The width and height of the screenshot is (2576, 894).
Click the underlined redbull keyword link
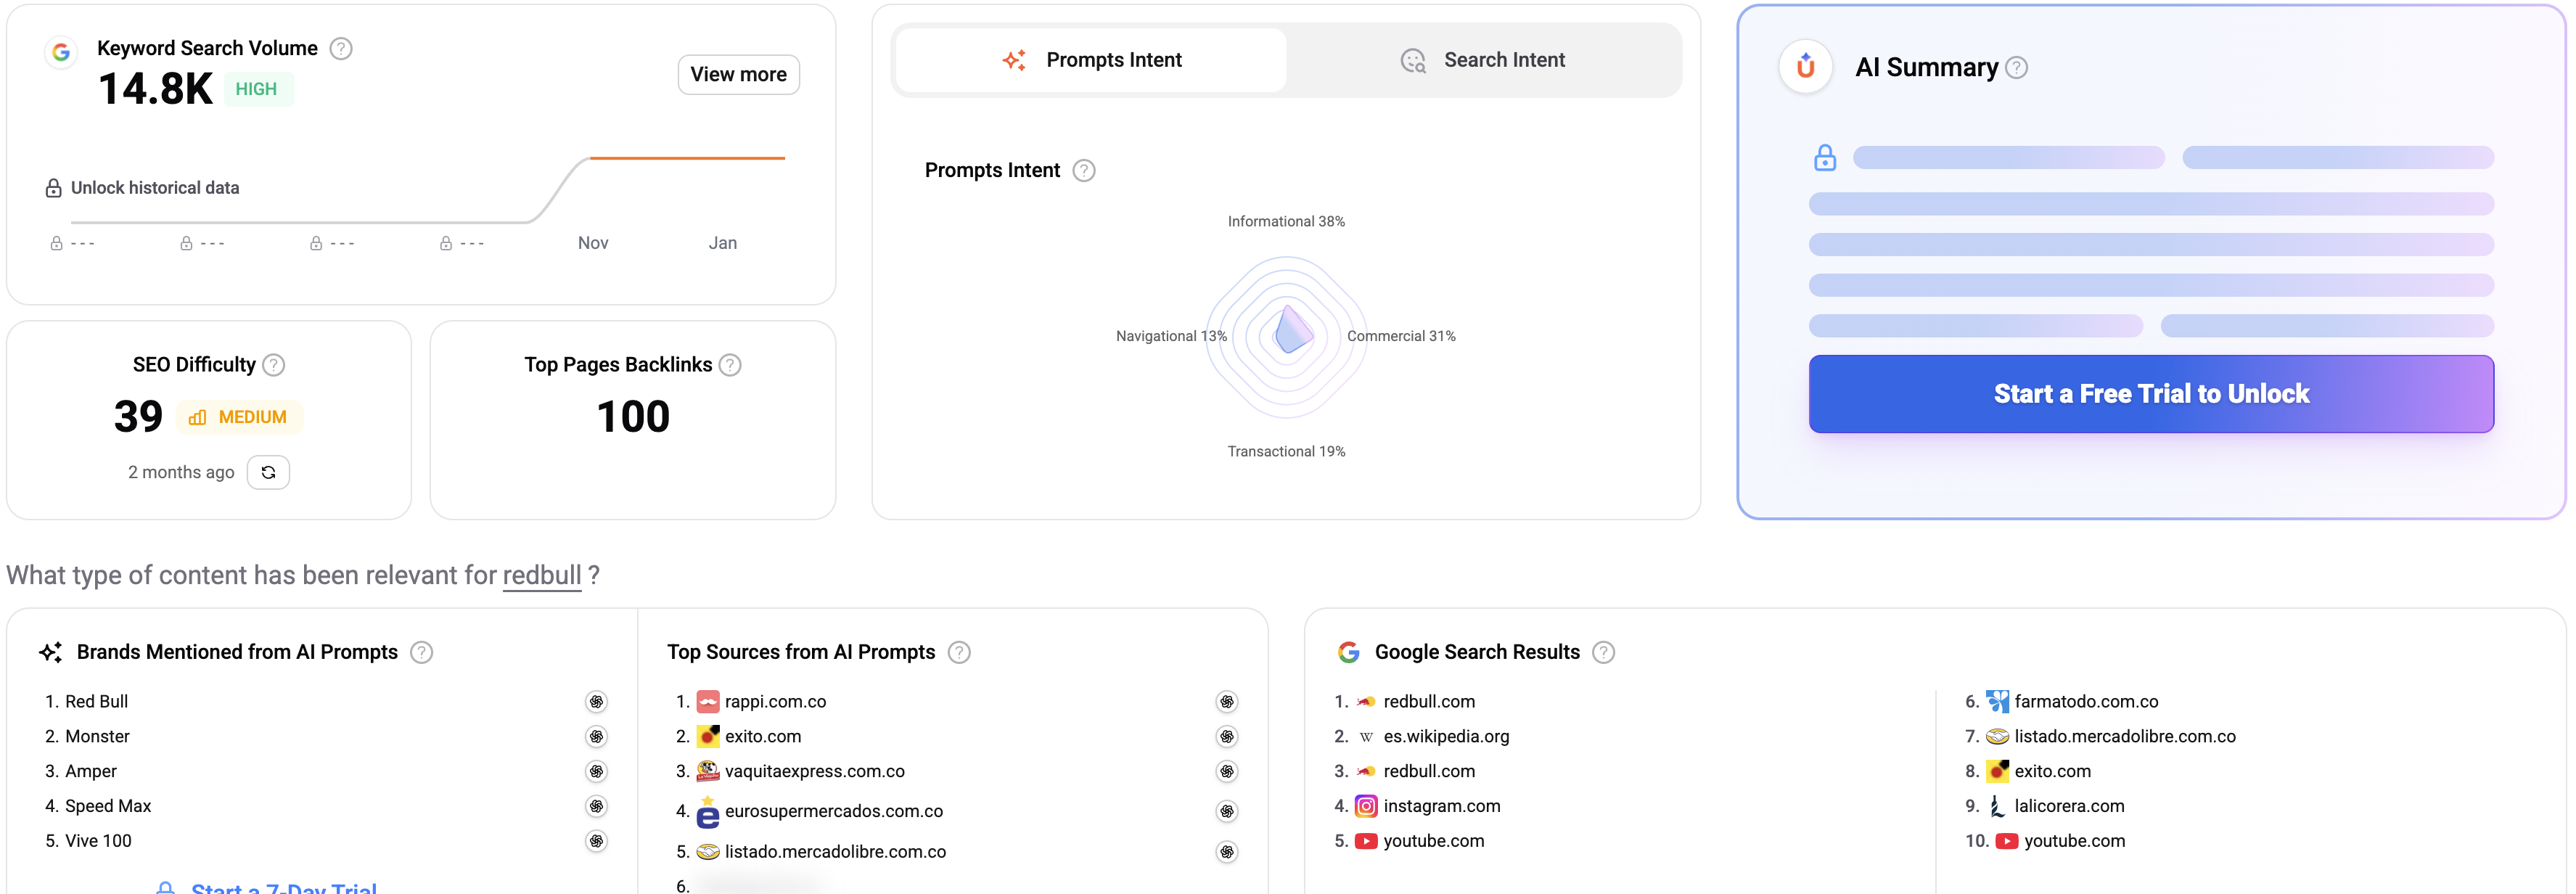pos(541,576)
